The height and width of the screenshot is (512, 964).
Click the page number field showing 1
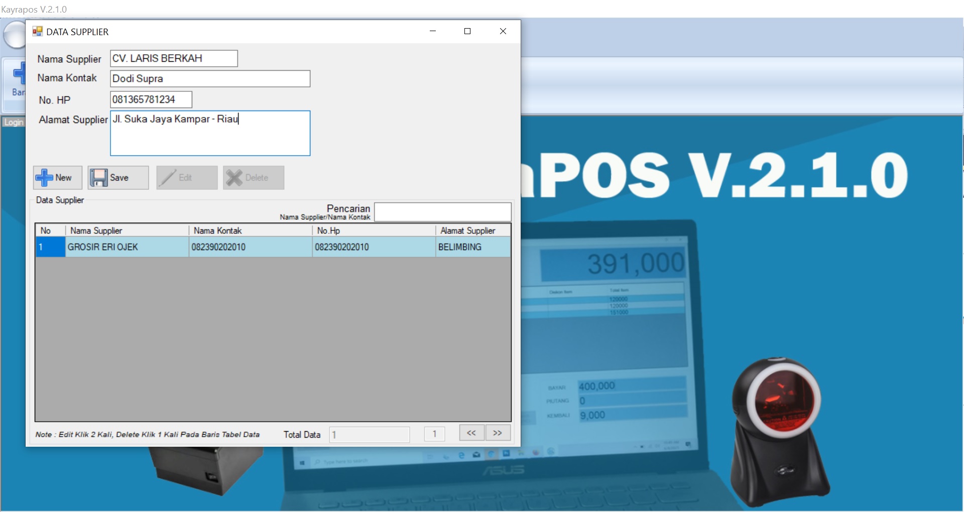434,434
